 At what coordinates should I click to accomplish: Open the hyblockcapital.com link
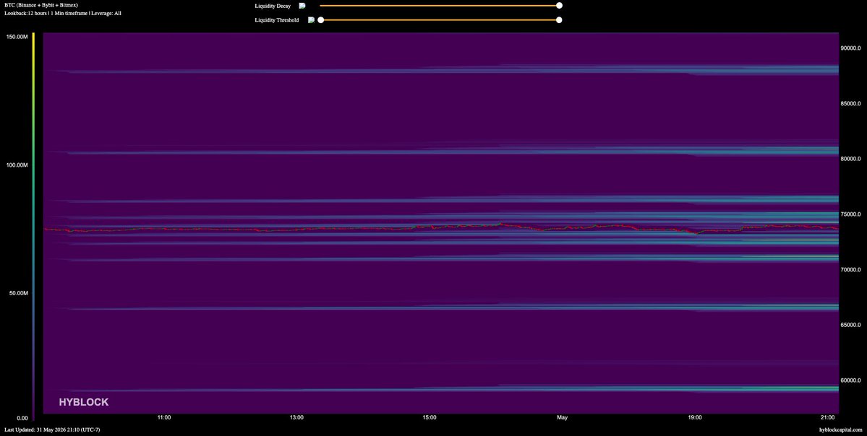point(841,430)
